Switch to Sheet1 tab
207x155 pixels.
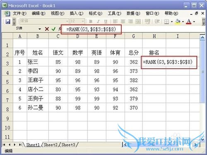33,145
